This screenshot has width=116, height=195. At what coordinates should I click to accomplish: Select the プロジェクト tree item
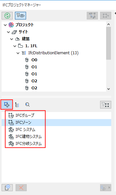24,25
